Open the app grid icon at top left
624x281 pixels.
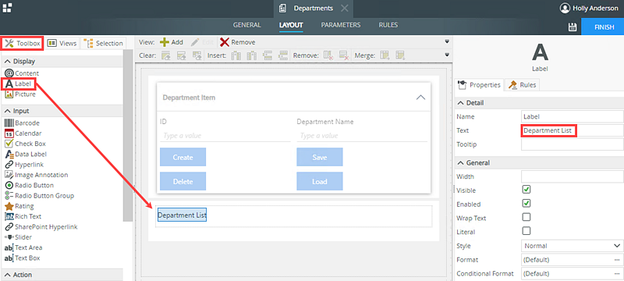click(x=7, y=8)
